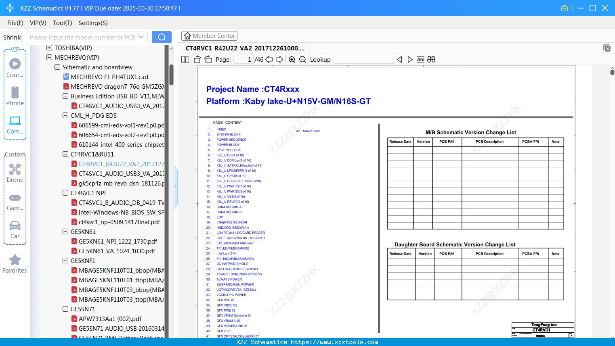Collapse the GE5SN71 folder
The image size is (615, 346).
pyautogui.click(x=65, y=309)
